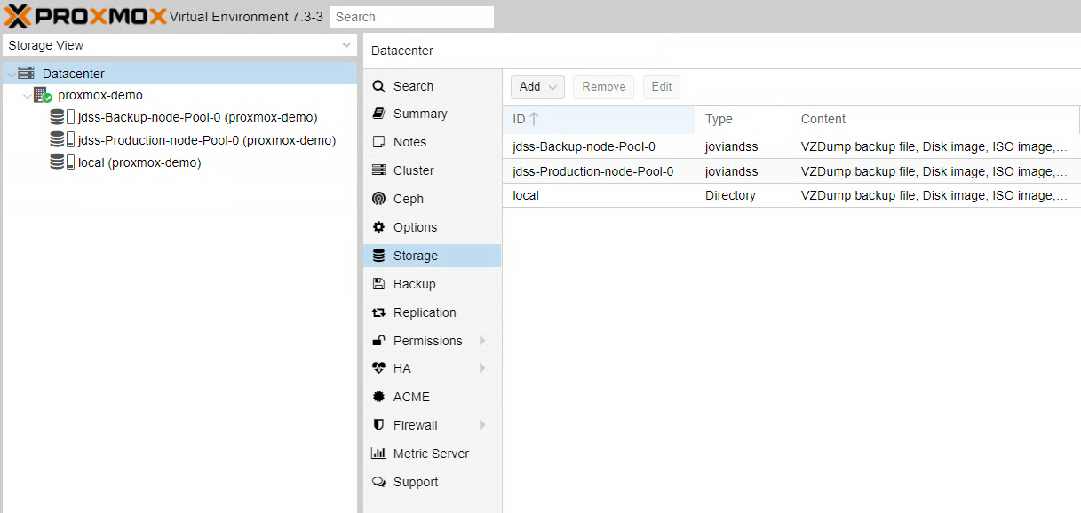
Task: Click the local storage icon in tree
Action: [62, 162]
